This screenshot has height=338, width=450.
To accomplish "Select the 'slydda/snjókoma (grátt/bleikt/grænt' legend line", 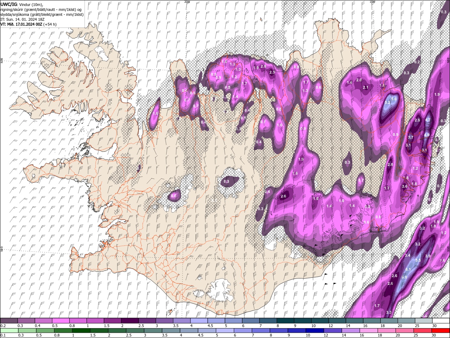I will 42,14.
